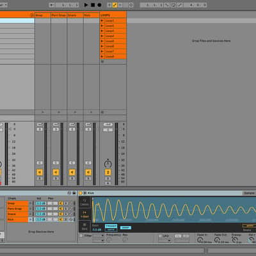
Task: Solo the Snap track in the mixer
Action: pos(40,179)
